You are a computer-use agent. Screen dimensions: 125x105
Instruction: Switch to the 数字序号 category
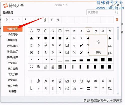pyautogui.click(x=12, y=40)
